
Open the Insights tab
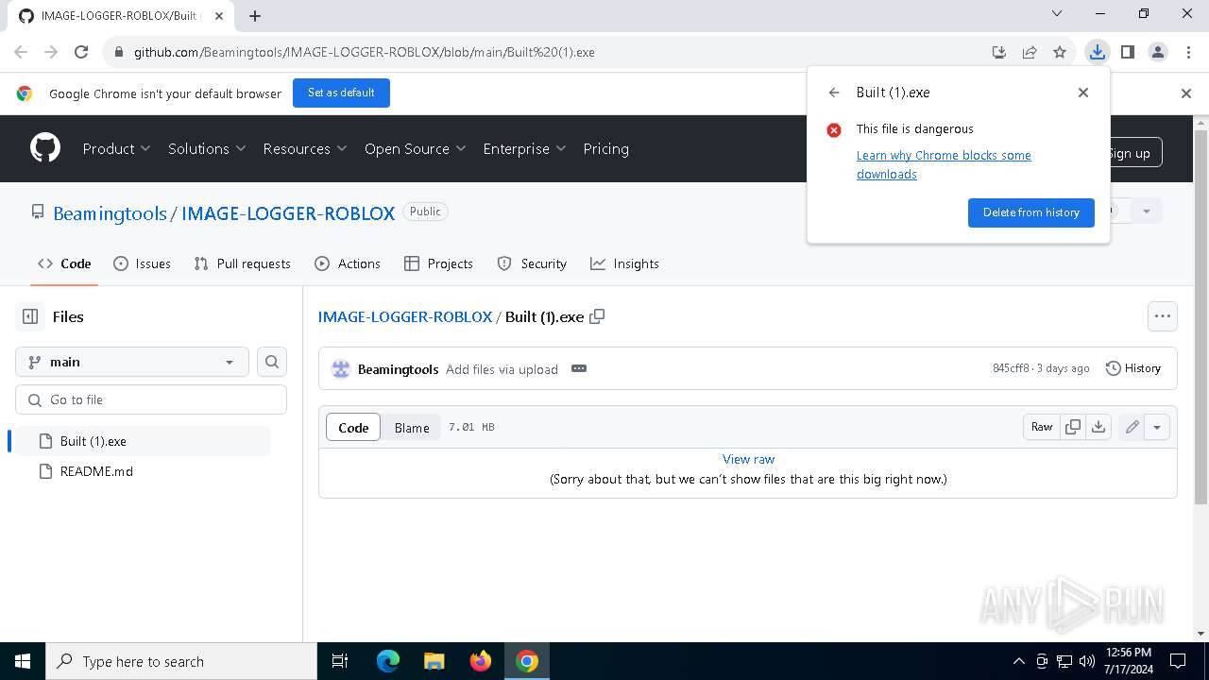[624, 263]
